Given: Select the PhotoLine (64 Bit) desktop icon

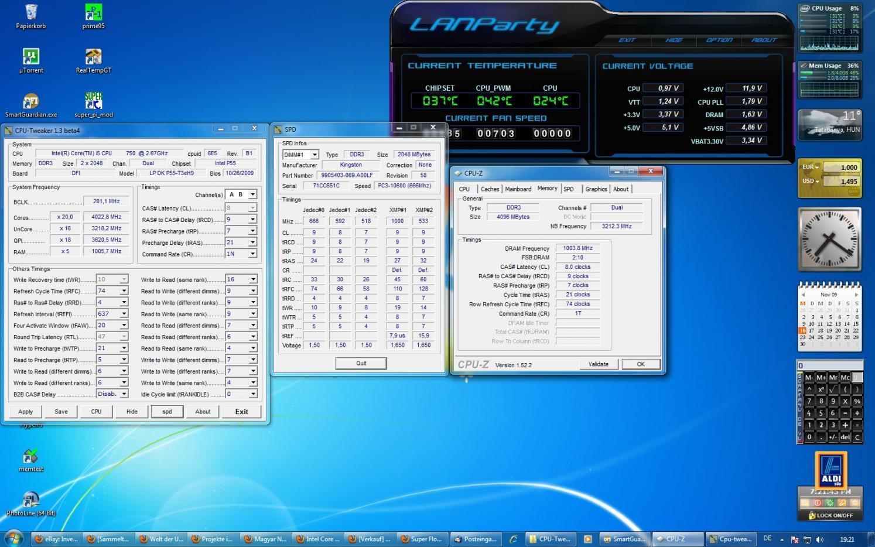Looking at the screenshot, I should (31, 504).
